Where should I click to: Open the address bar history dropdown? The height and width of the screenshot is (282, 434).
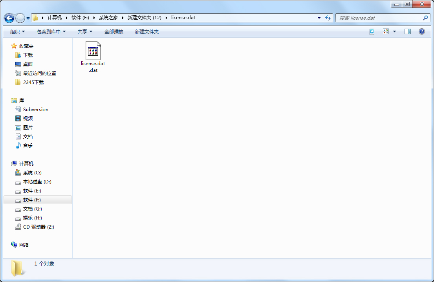click(319, 18)
